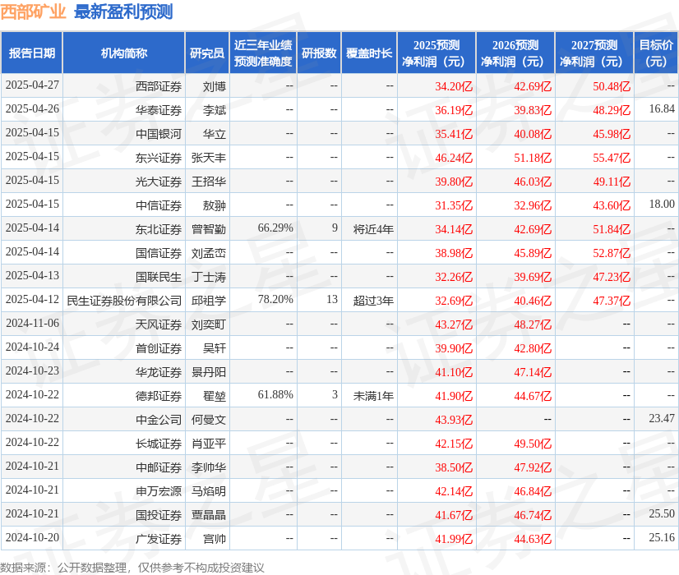The height and width of the screenshot is (575, 679).
Task: Click the 民生证券股份有限公司 cell
Action: click(x=124, y=301)
